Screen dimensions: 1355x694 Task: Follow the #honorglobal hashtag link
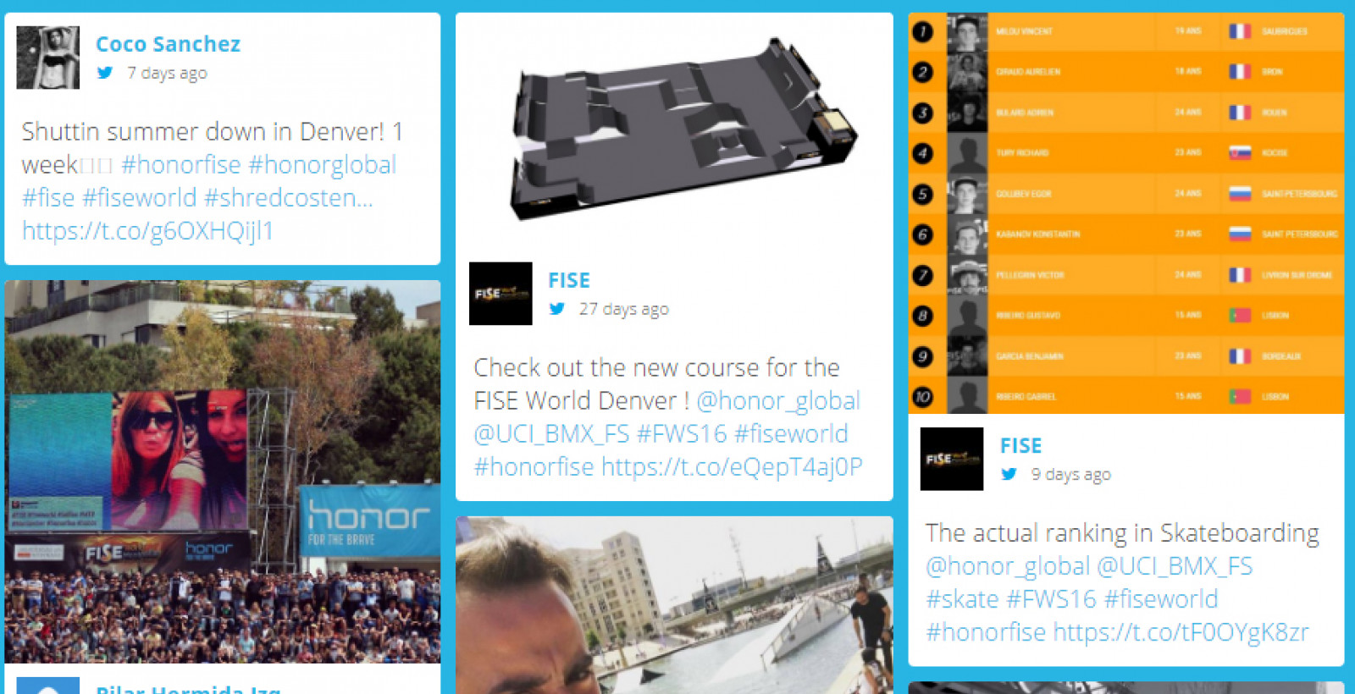(x=323, y=164)
